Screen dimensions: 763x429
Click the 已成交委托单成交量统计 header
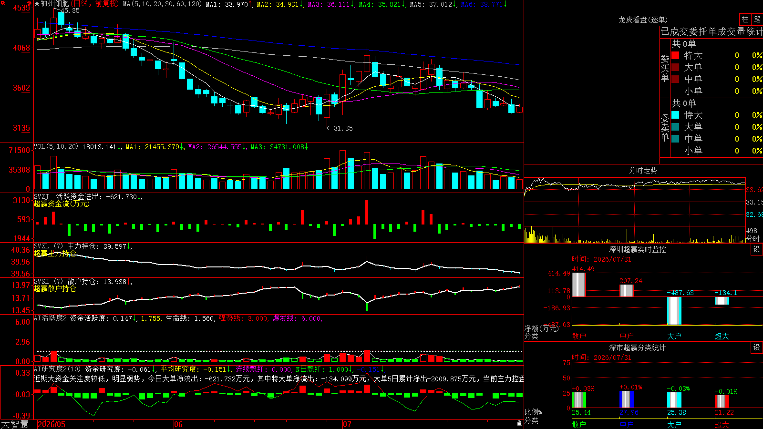[711, 31]
